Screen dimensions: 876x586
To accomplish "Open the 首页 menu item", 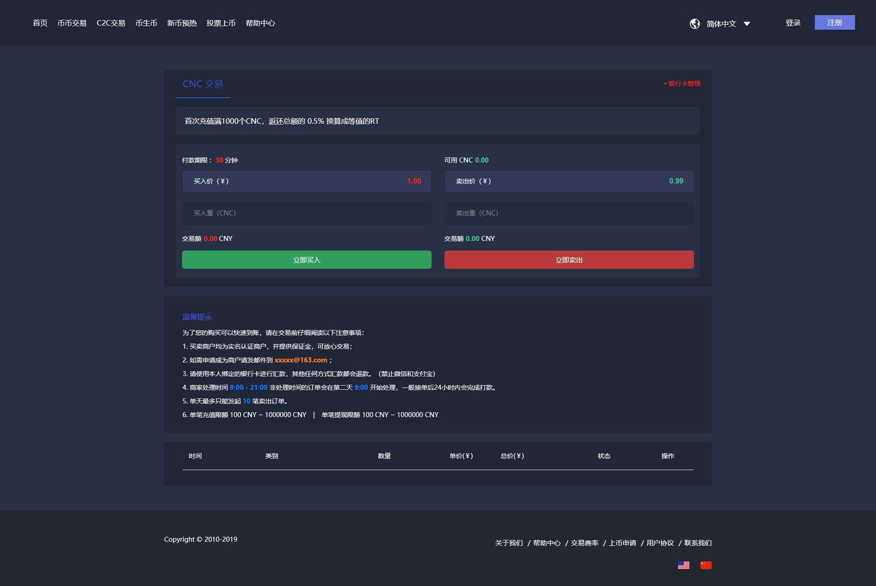I will 40,23.
